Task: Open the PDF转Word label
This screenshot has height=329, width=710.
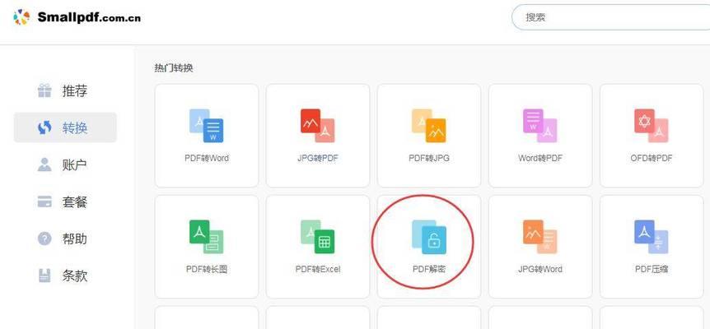Action: [x=207, y=158]
